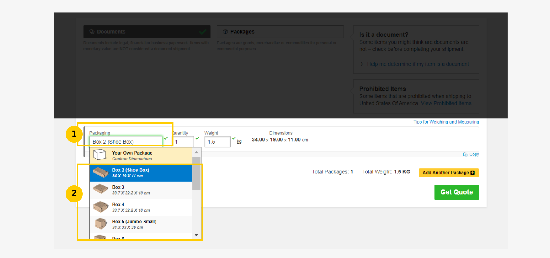Click the green Get Quote button
Screen dimensions: 550x258
point(457,192)
